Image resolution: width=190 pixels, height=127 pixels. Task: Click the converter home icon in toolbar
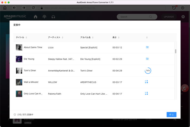(x=5, y=8)
